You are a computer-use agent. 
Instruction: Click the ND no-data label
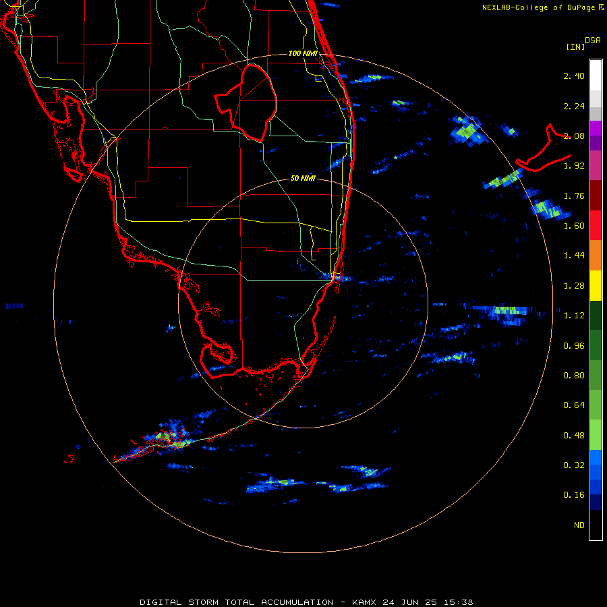click(579, 525)
